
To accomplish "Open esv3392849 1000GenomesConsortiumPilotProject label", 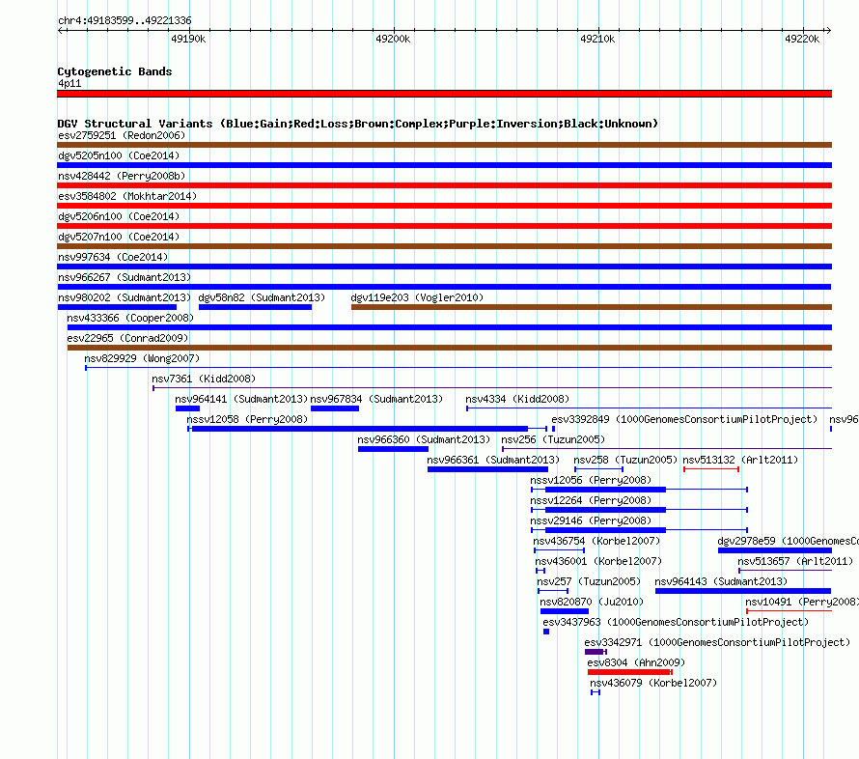I will [684, 419].
